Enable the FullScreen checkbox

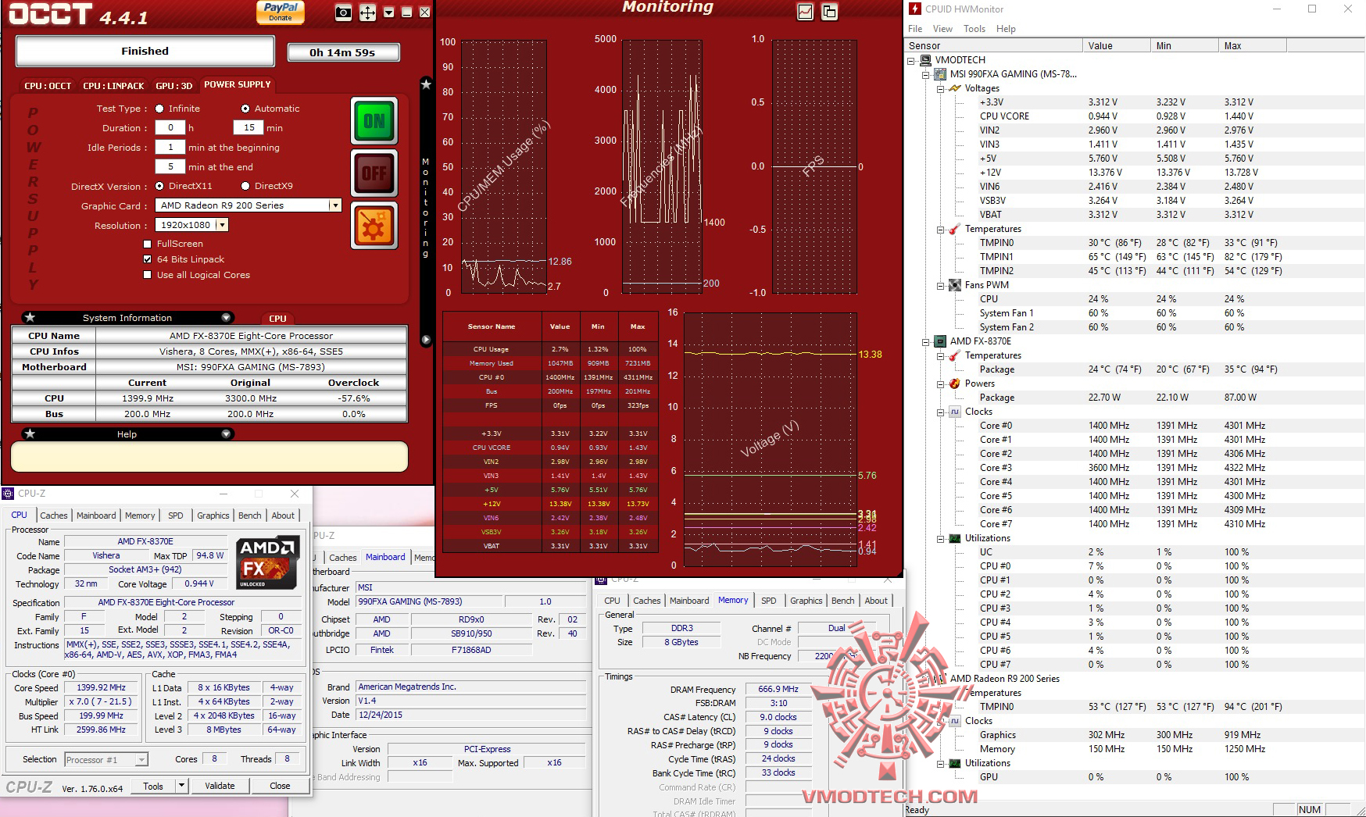pos(148,244)
